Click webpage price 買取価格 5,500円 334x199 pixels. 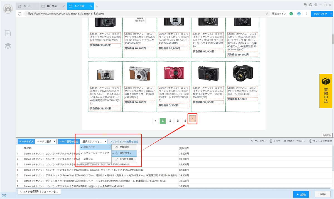[x=174, y=105]
